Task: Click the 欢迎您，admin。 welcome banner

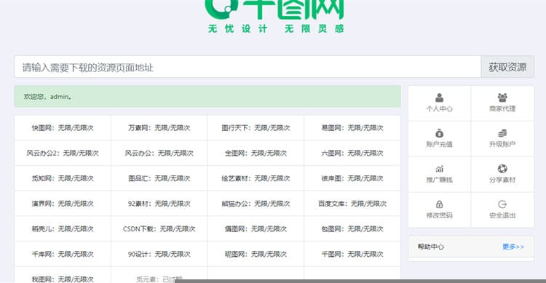Action: pyautogui.click(x=207, y=97)
